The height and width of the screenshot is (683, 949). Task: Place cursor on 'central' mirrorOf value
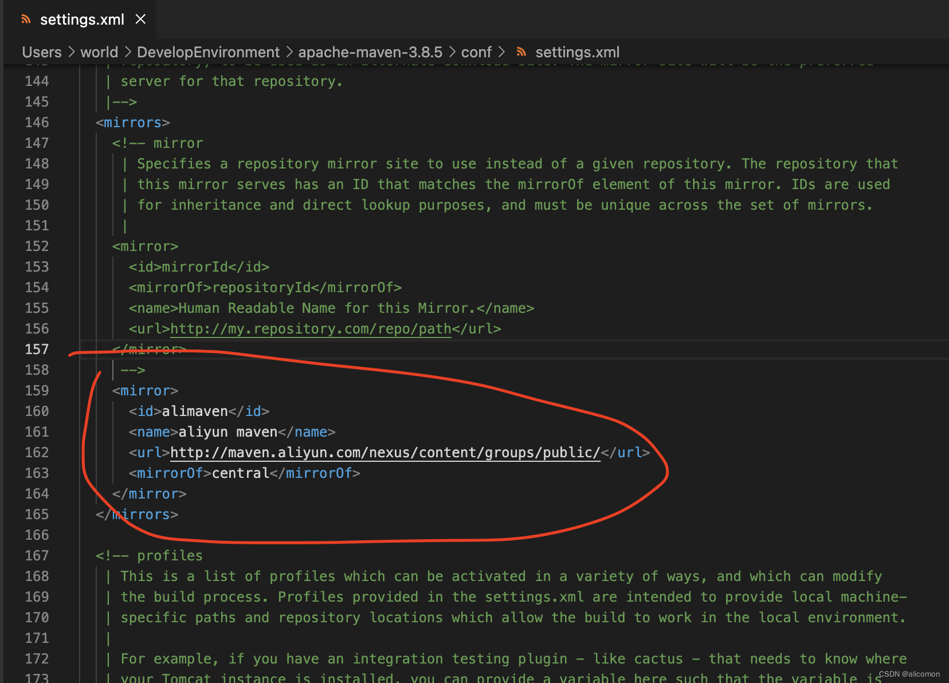click(x=241, y=473)
